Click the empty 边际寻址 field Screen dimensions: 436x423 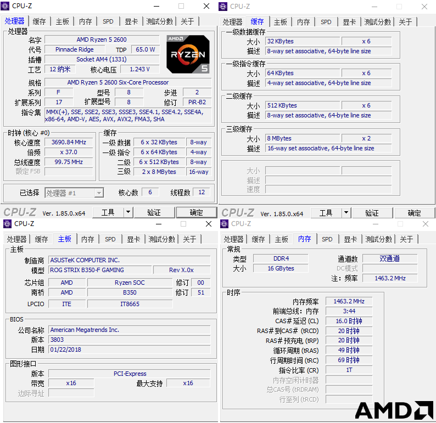[x=71, y=393]
